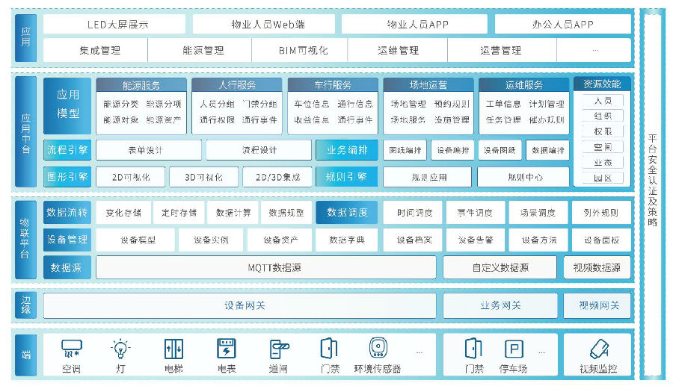The image size is (673, 386).
Task: Switch to the 能源管理 tab
Action: [x=203, y=51]
